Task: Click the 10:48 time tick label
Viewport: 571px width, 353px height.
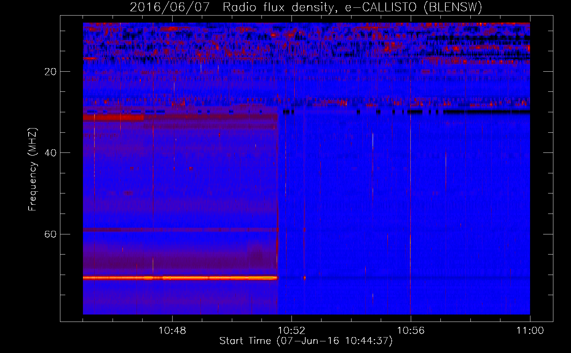Action: pyautogui.click(x=172, y=330)
